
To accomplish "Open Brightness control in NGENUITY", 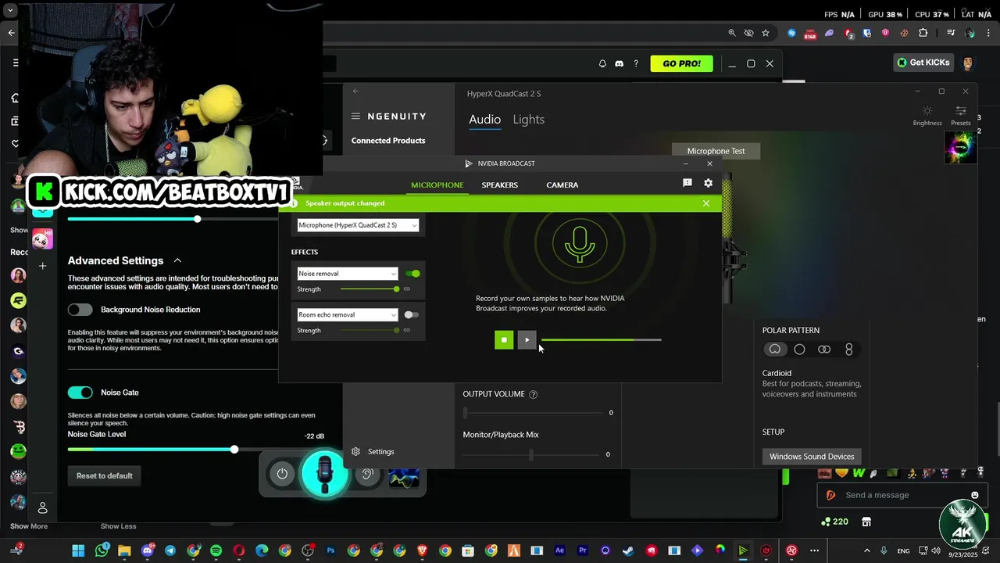I will coord(927,115).
